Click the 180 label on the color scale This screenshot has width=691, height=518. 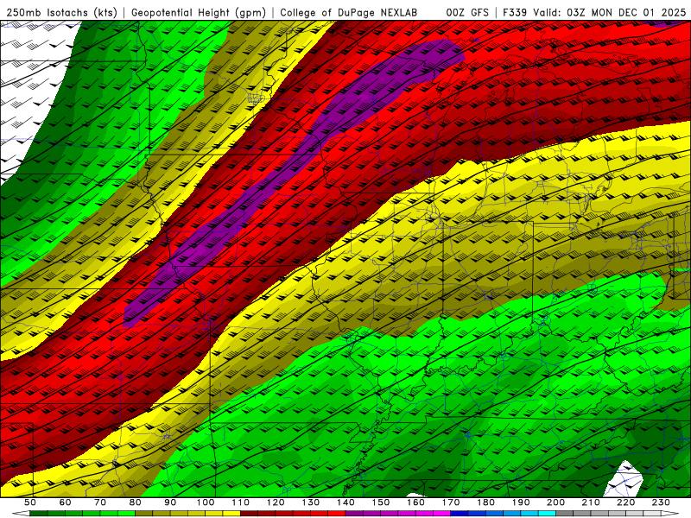(485, 502)
